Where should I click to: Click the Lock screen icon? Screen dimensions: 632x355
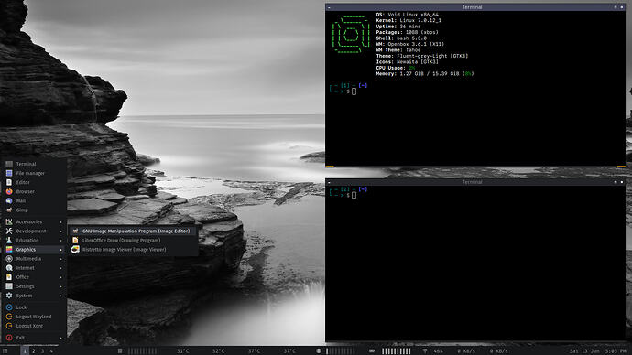(x=9, y=307)
